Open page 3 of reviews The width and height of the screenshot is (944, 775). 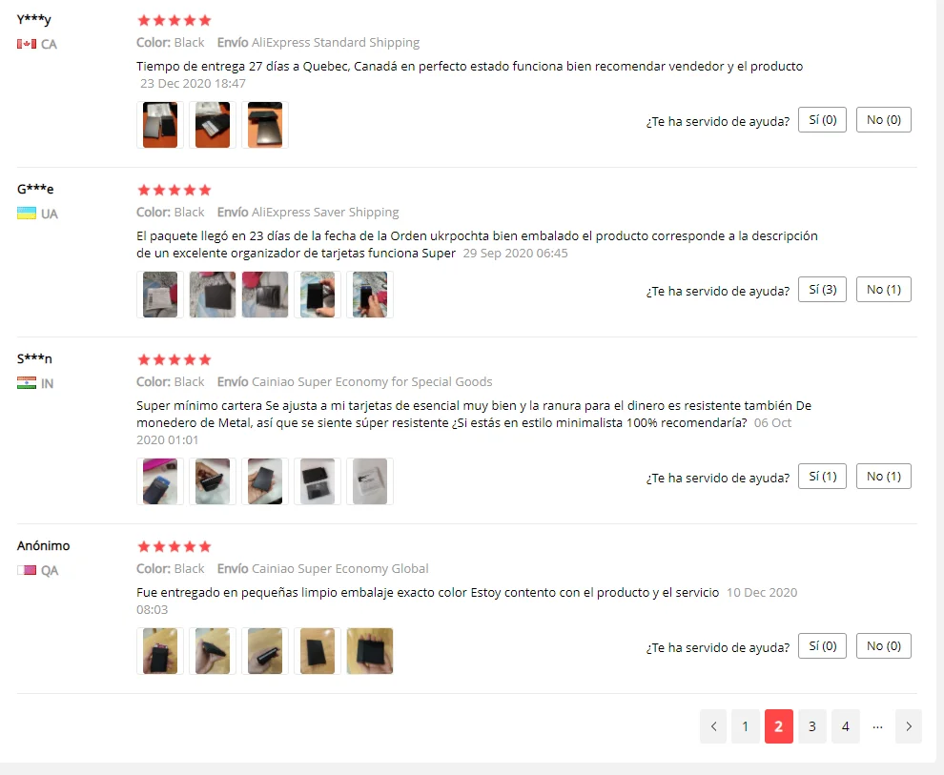point(812,726)
